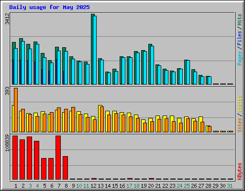Click the red KBytes bar for day 3
245x191 pixels.
pos(29,158)
